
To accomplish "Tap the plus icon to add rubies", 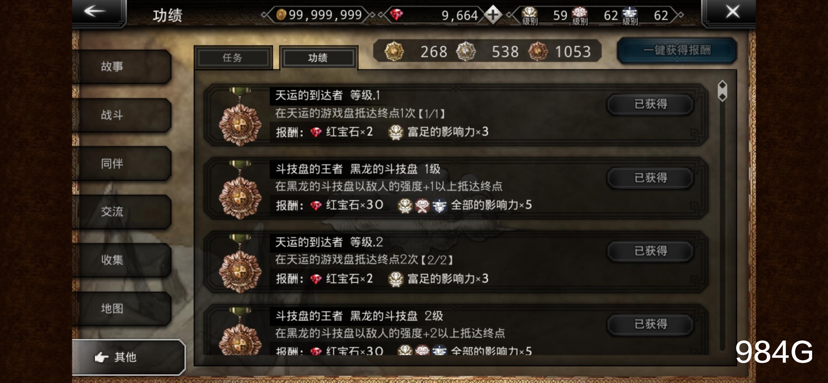I will (x=493, y=15).
